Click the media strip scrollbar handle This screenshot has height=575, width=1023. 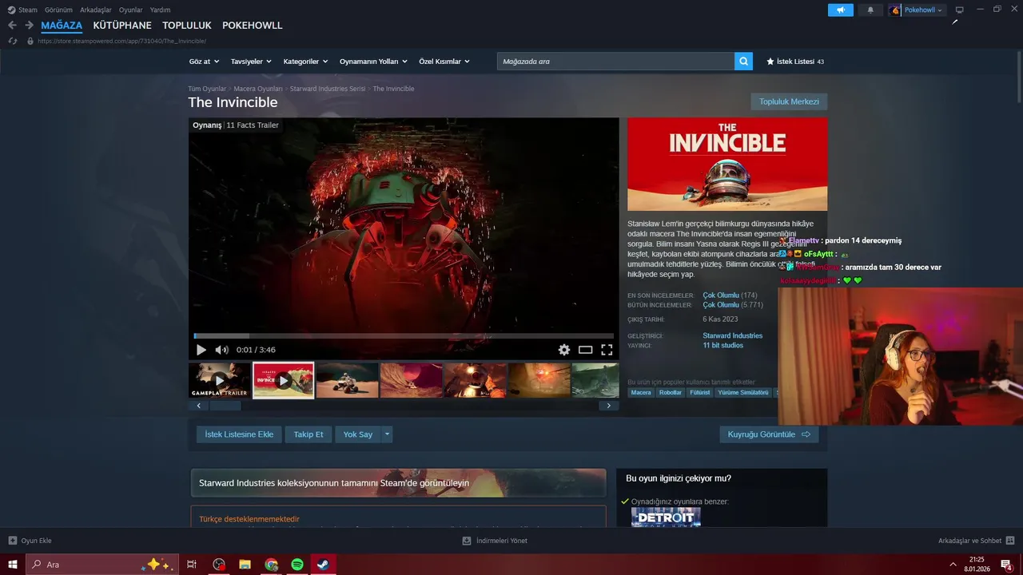pyautogui.click(x=225, y=406)
